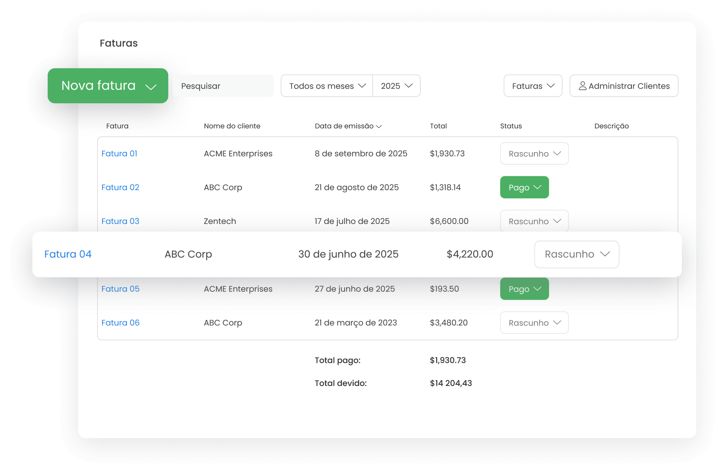This screenshot has width=725, height=474.
Task: Click the chevron on Nova fatura button
Action: pyautogui.click(x=151, y=87)
